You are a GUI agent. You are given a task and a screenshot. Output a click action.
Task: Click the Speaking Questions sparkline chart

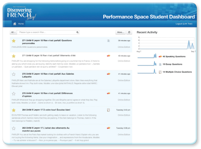(x=147, y=56)
